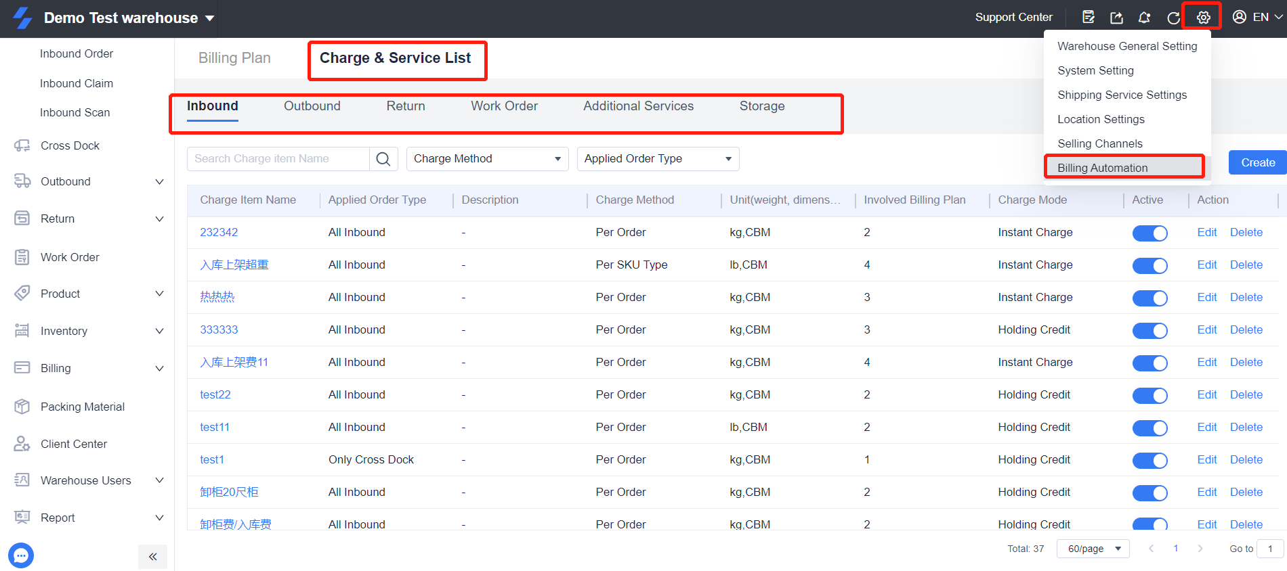
Task: Open the notes edit icon in header
Action: point(1088,18)
